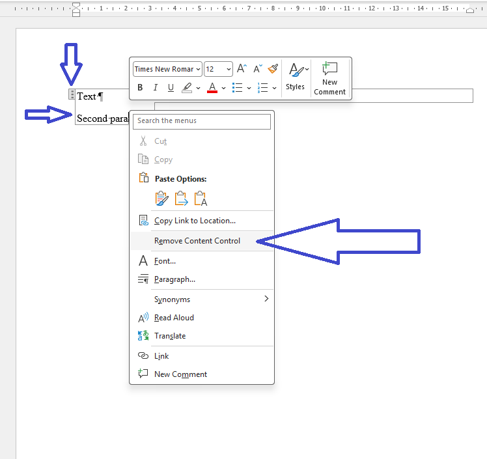Viewport: 487px width, 459px height.
Task: Select the Format Painter brush icon
Action: pos(273,68)
